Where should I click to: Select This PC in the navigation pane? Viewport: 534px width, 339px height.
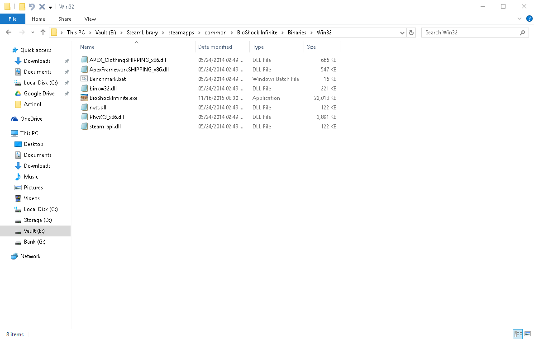[x=29, y=133]
